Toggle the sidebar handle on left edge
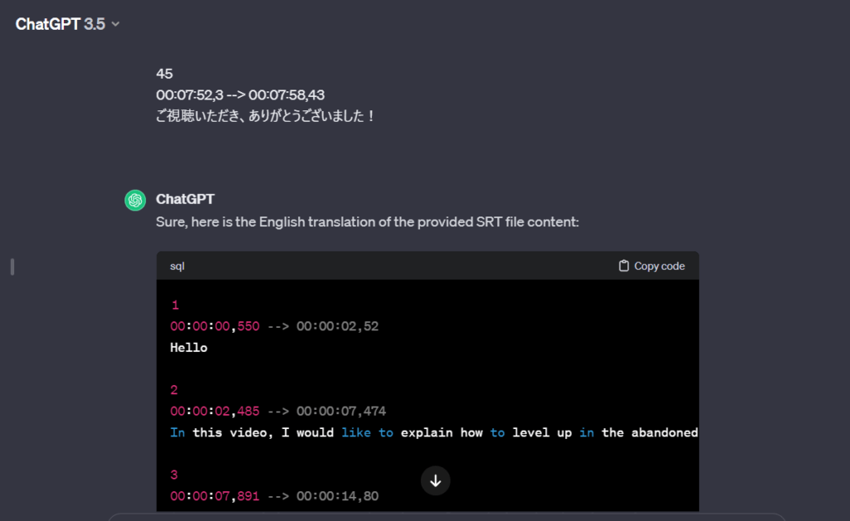The width and height of the screenshot is (850, 521). point(12,266)
